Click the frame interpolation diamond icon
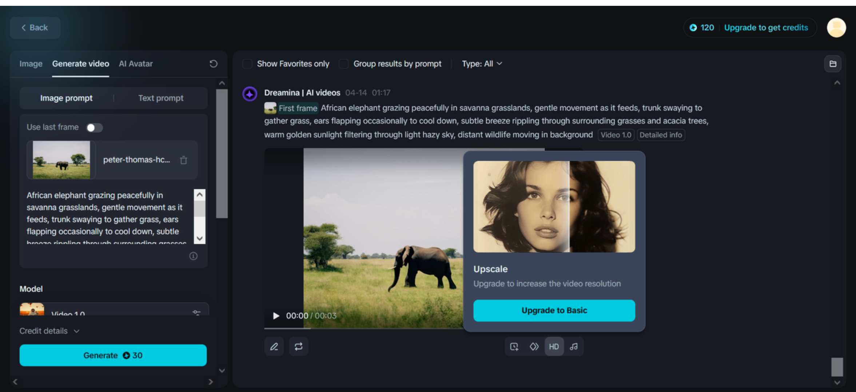 coord(534,347)
